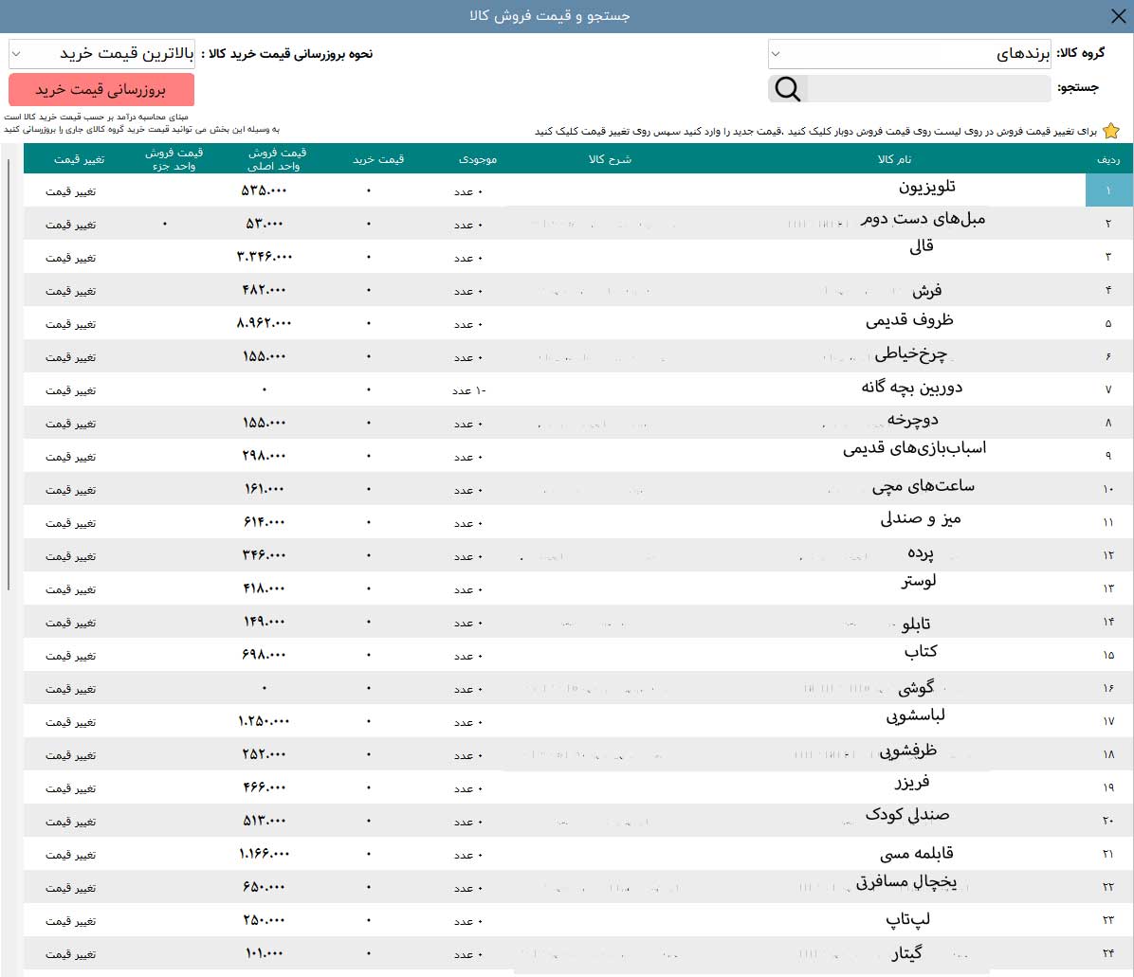This screenshot has width=1134, height=977.
Task: Click sale price ۶۵۰.۰۰۰ of یخچال مسافرتی
Action: [264, 887]
